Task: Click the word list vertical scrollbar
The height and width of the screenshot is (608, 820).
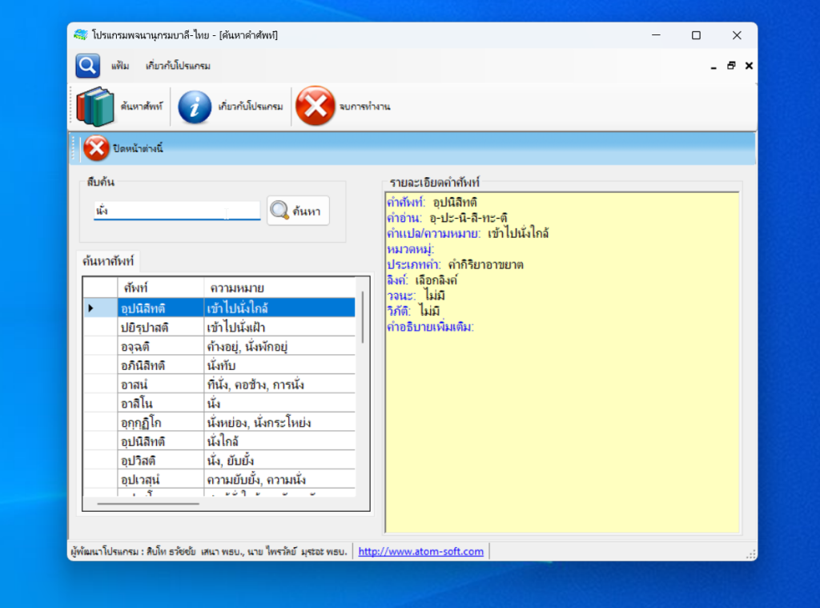Action: 364,317
